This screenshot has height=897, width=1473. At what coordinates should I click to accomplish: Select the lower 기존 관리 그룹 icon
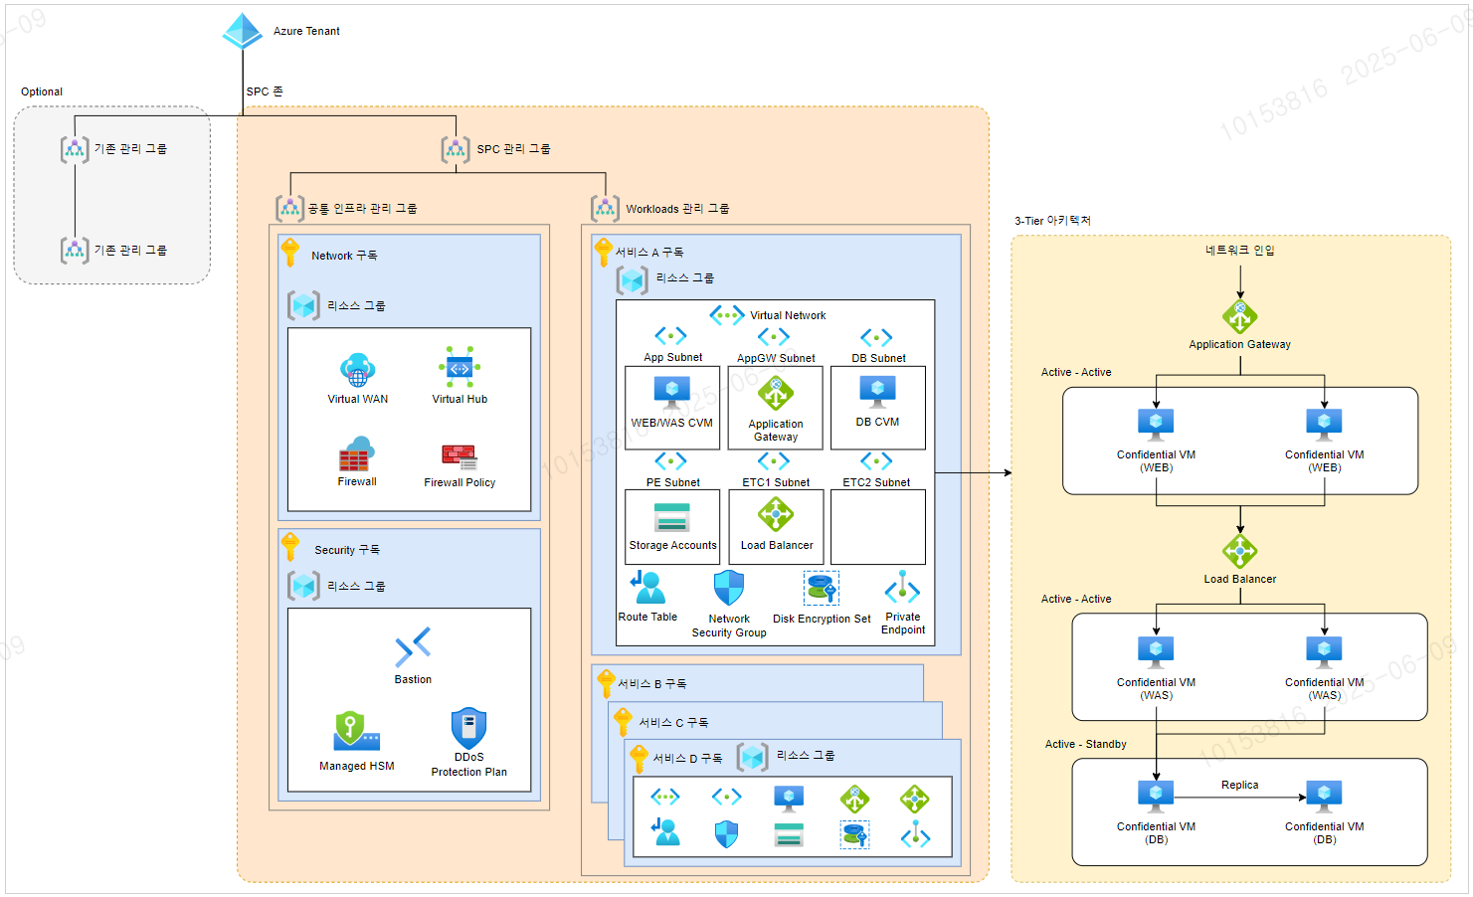[x=75, y=250]
